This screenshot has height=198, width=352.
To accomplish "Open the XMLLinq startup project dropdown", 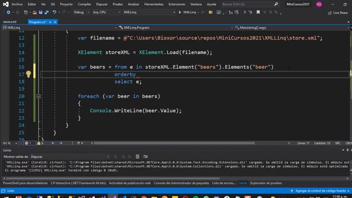I will coord(149,12).
